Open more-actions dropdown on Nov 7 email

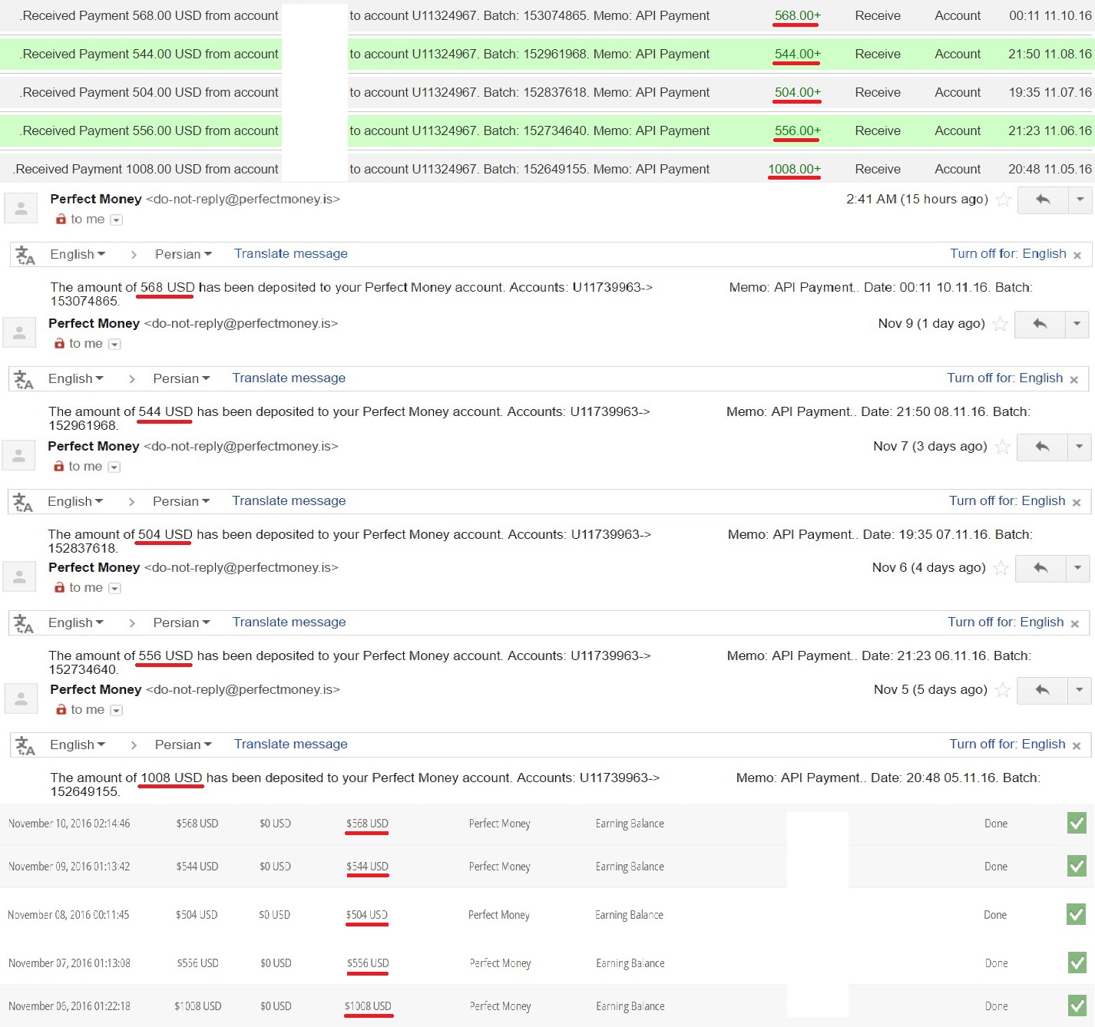(1079, 447)
